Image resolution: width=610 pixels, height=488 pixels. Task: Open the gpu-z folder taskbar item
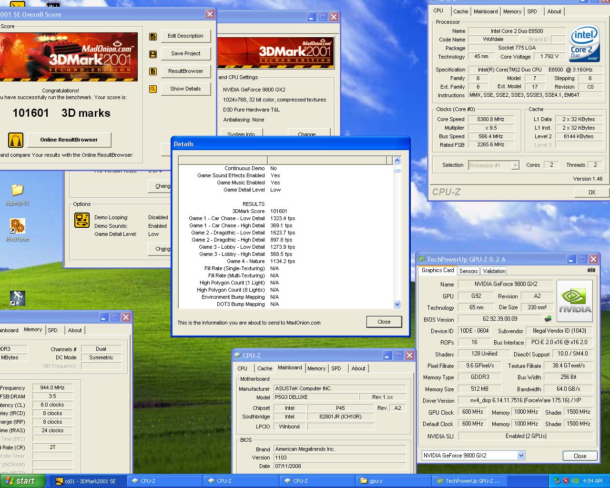coord(393,481)
